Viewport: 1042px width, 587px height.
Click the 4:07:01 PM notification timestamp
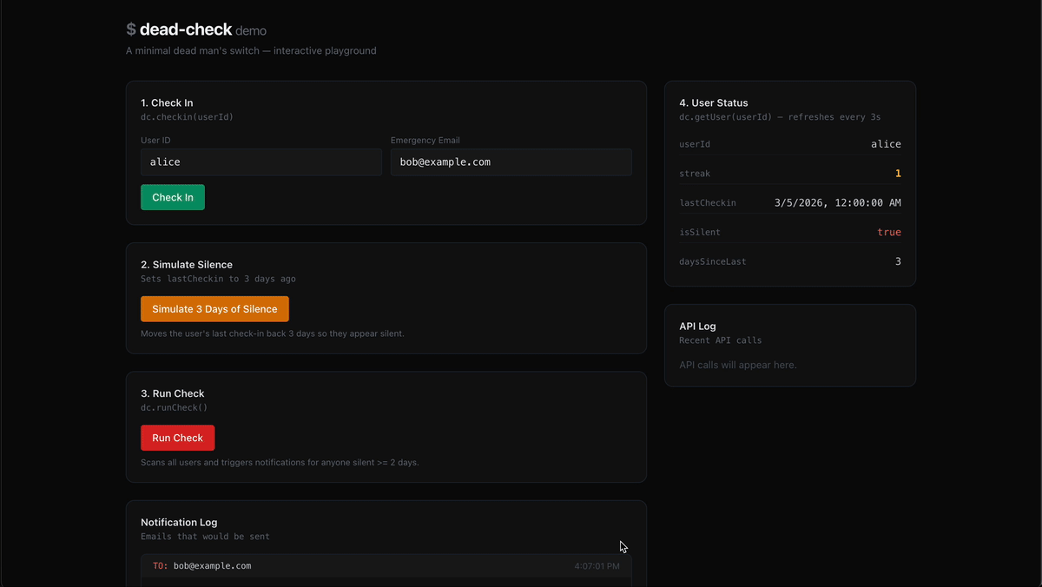(x=597, y=566)
